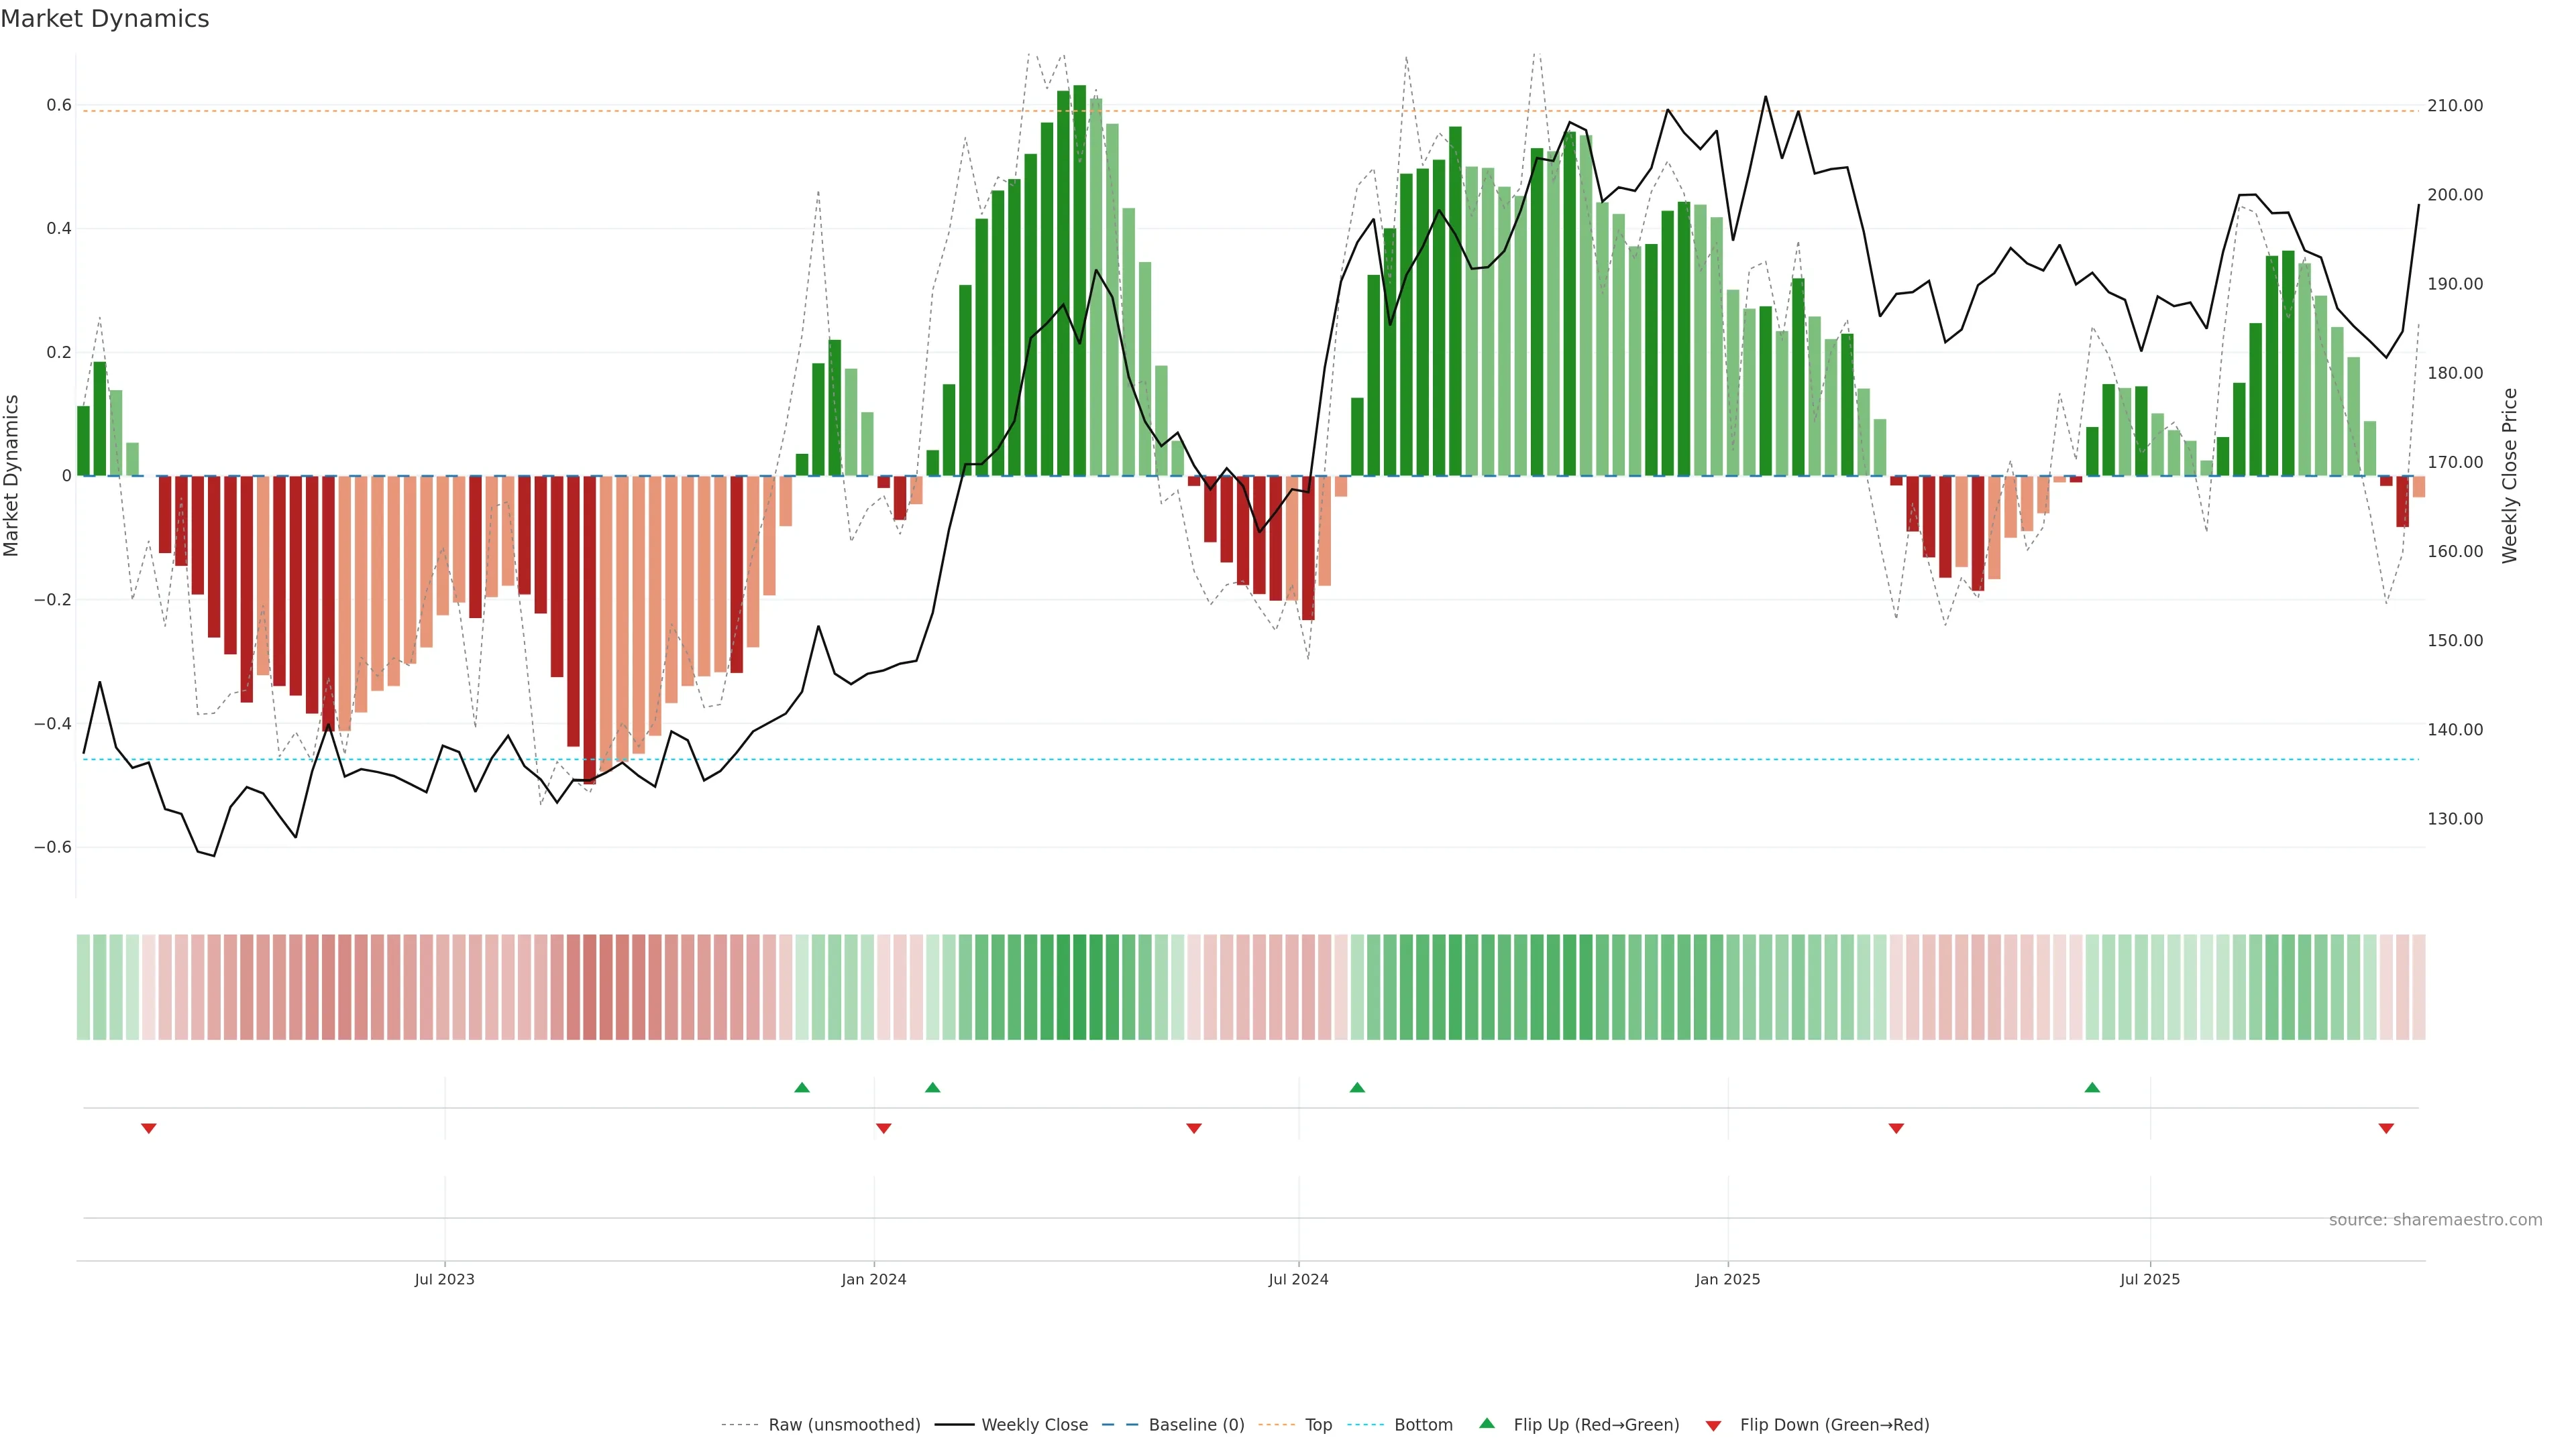Click Flip Down red triangle legend icon
Screen dimensions: 2576x1448
1713,1425
